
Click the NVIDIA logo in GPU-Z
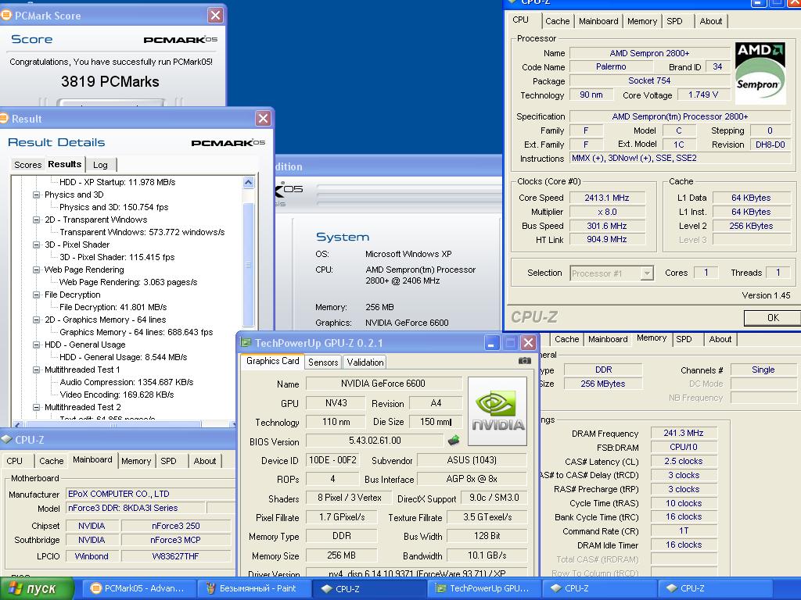(x=497, y=411)
